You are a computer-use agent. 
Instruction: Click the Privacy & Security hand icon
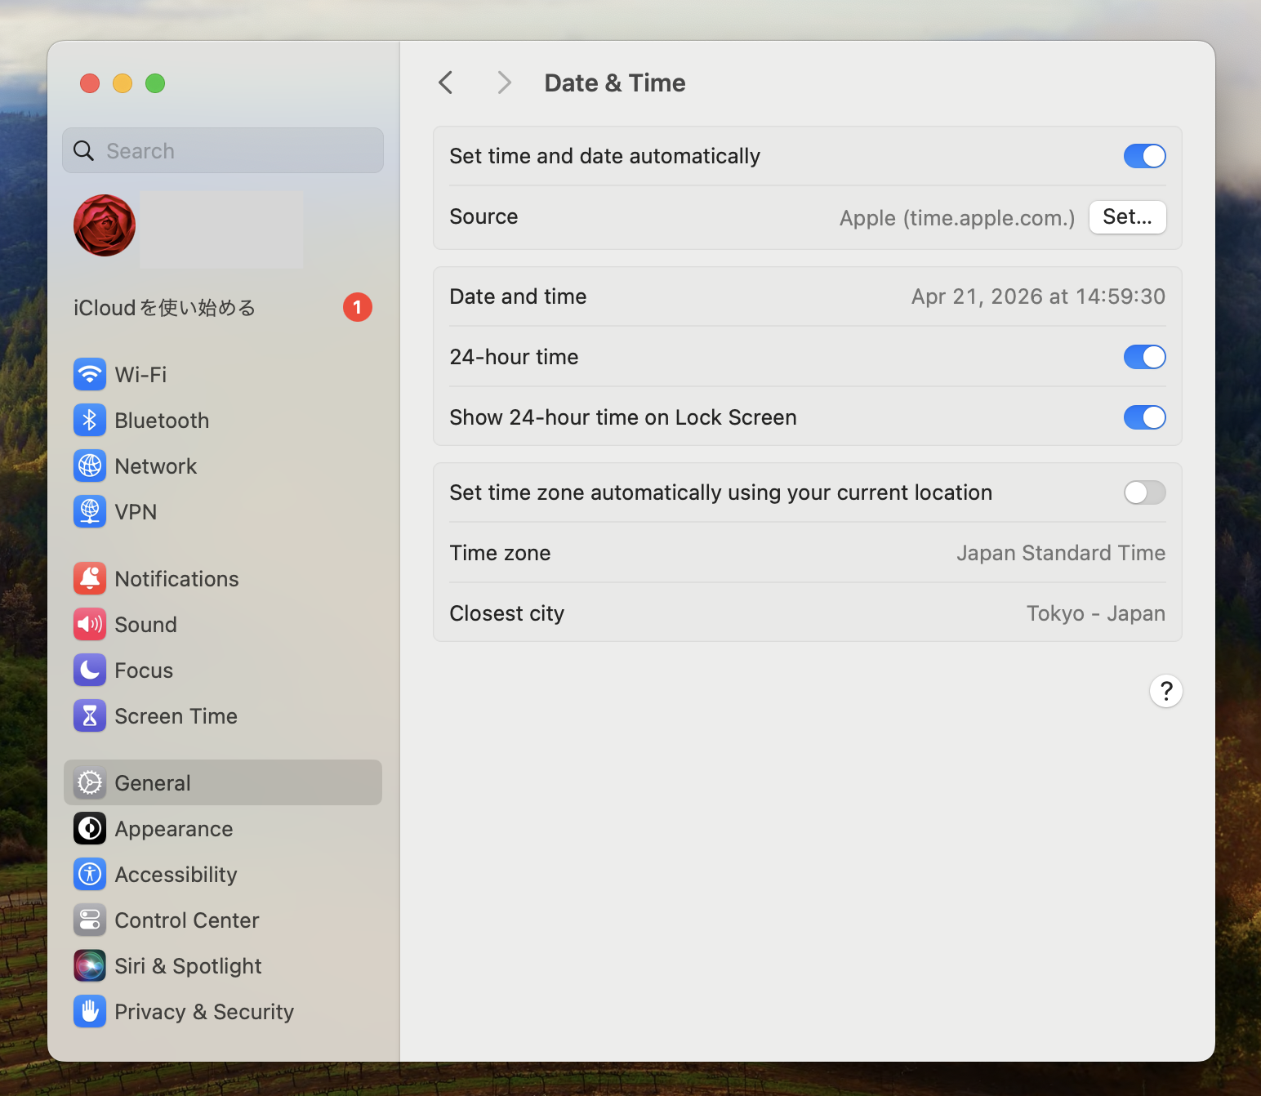[90, 1012]
